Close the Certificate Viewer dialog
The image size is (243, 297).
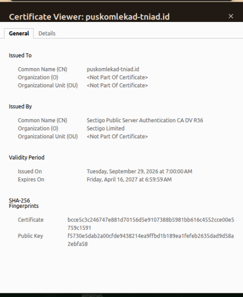231,16
